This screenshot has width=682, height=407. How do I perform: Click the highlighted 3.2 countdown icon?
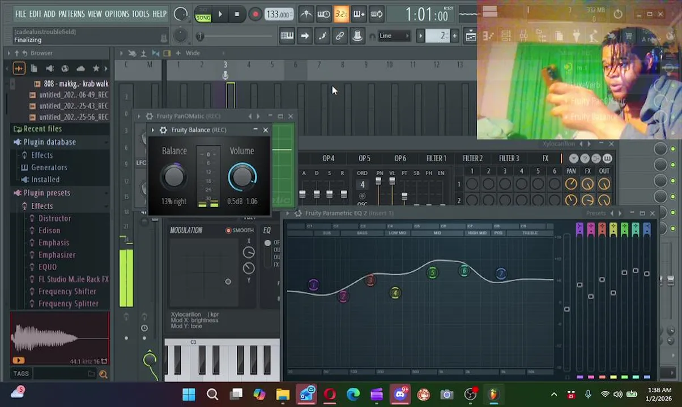341,14
